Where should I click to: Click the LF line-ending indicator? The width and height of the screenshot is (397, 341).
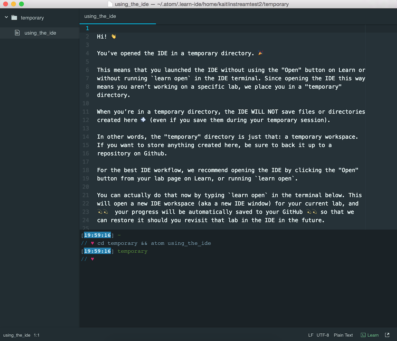311,335
